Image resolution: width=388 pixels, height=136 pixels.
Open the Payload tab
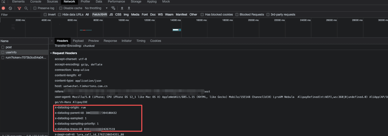(x=78, y=41)
